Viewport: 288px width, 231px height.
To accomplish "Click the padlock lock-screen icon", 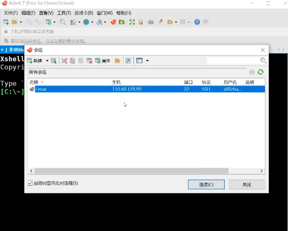I will pos(141,22).
